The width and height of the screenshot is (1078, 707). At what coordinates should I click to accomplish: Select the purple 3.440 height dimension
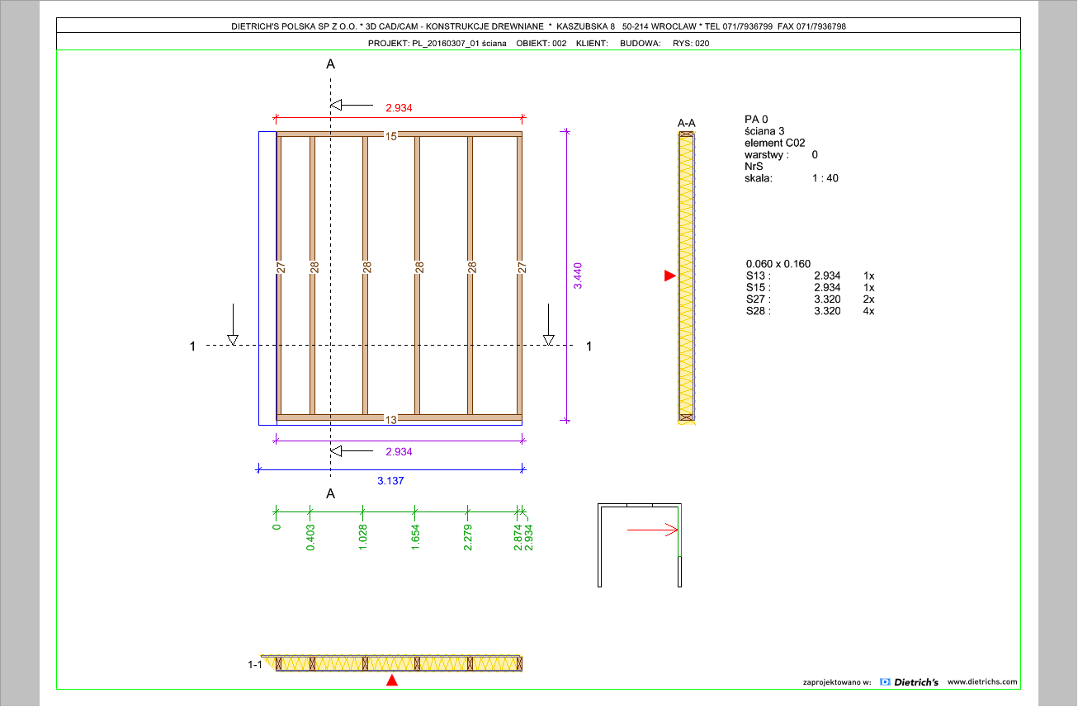(x=578, y=275)
